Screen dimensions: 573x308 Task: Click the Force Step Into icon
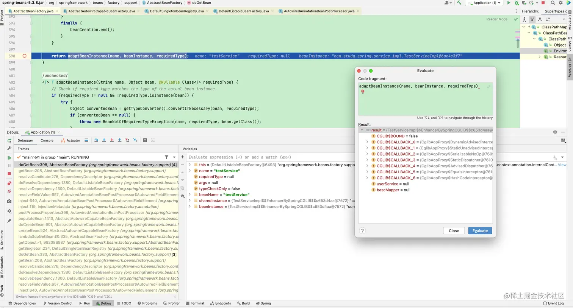(x=112, y=140)
